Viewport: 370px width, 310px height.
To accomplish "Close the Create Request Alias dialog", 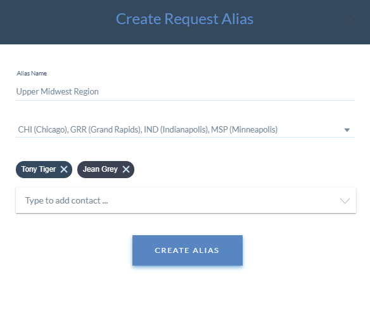I will click(350, 20).
